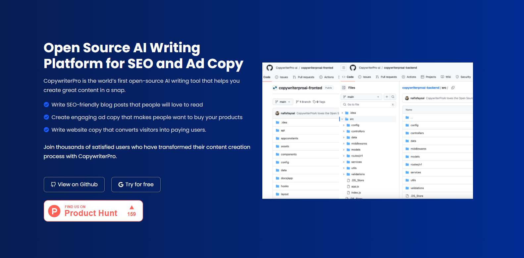Open the Pull requests tab in frontend repo
This screenshot has height=258, width=524.
[x=303, y=77]
